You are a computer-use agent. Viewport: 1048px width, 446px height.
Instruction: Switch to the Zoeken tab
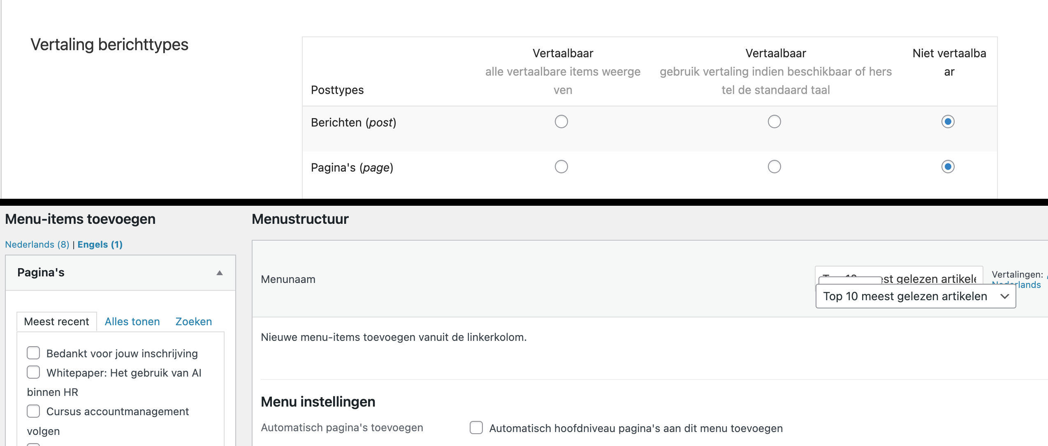click(194, 322)
